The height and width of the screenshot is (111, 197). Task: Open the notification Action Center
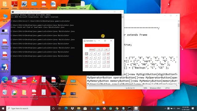click(x=193, y=108)
